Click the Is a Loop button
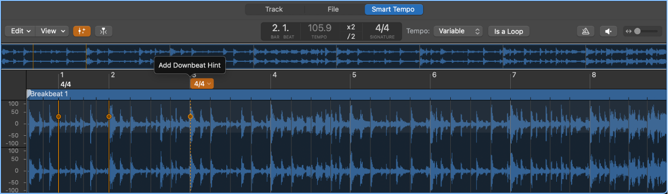Screen dimensions: 669x194 (508, 31)
